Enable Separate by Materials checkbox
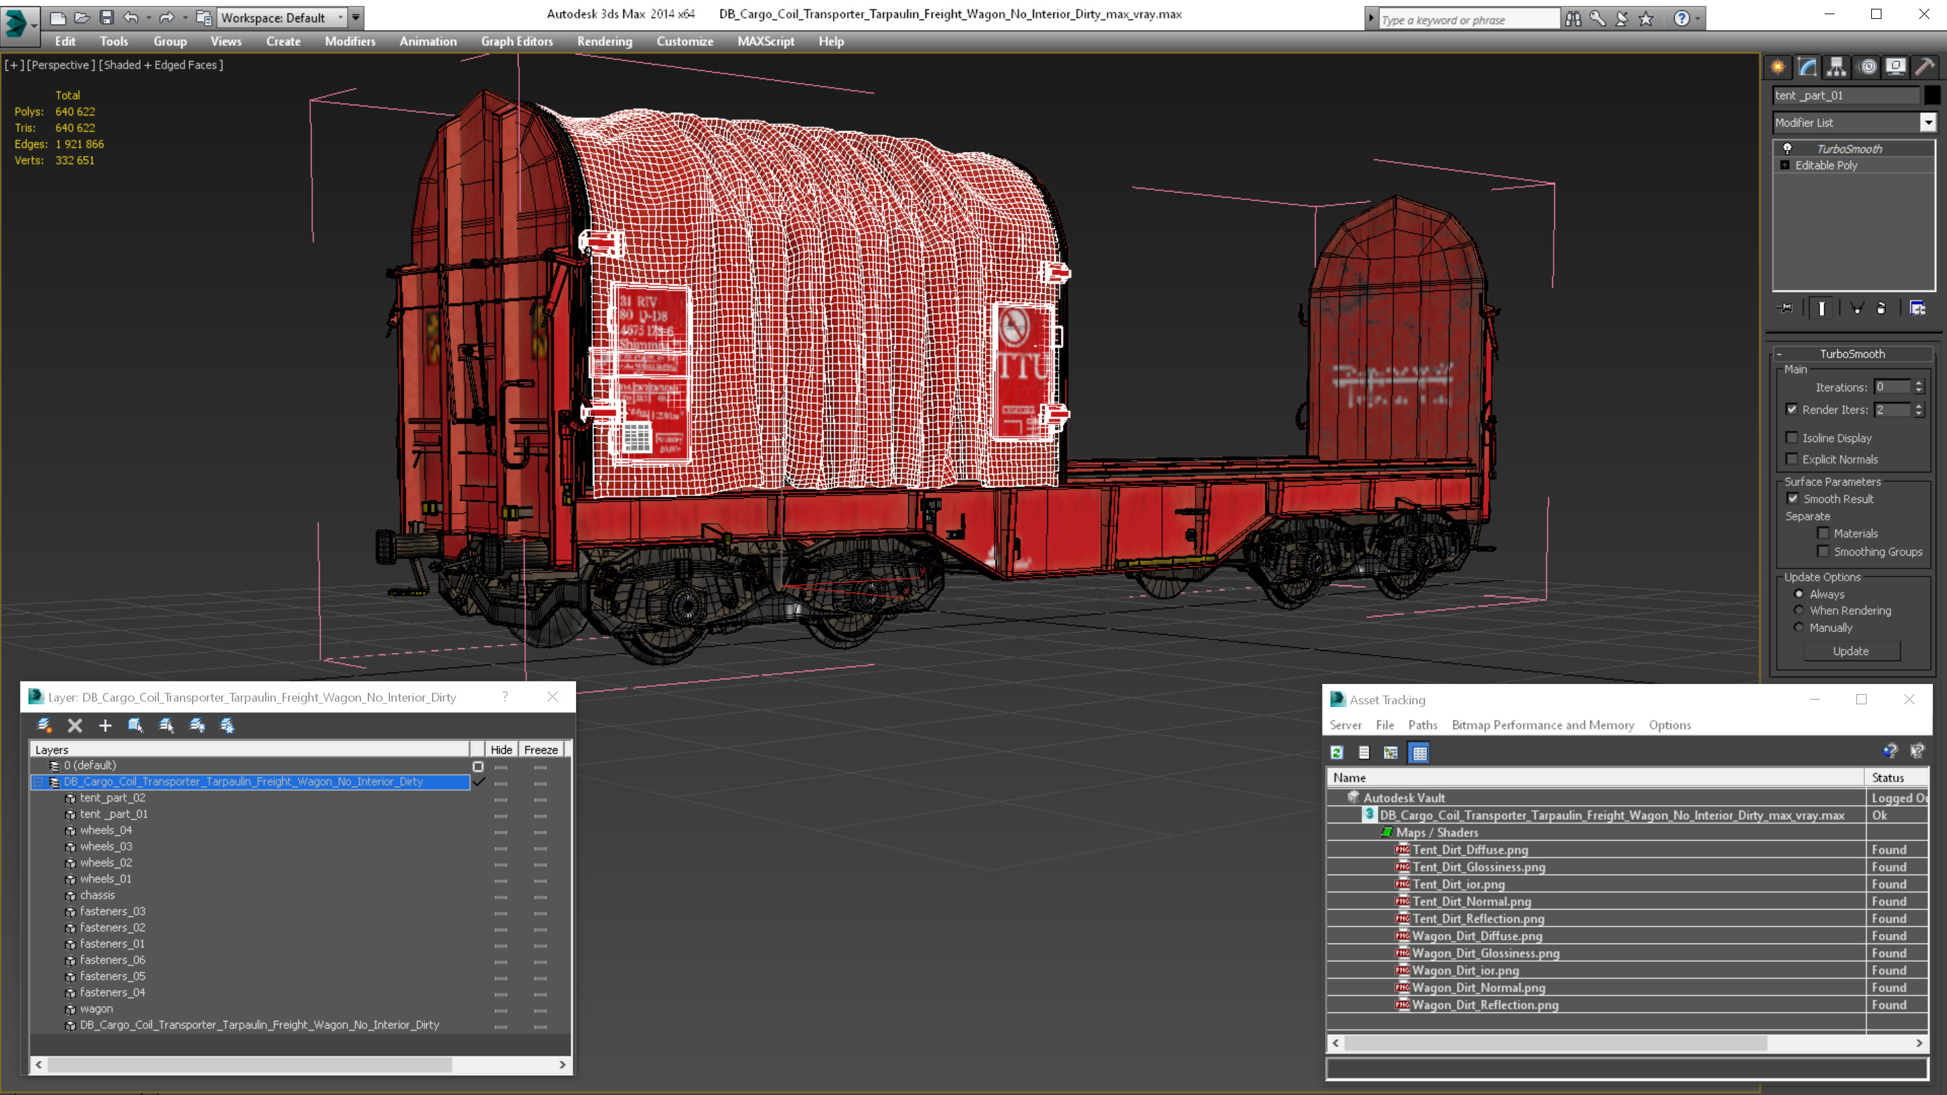This screenshot has width=1947, height=1095. coord(1823,533)
